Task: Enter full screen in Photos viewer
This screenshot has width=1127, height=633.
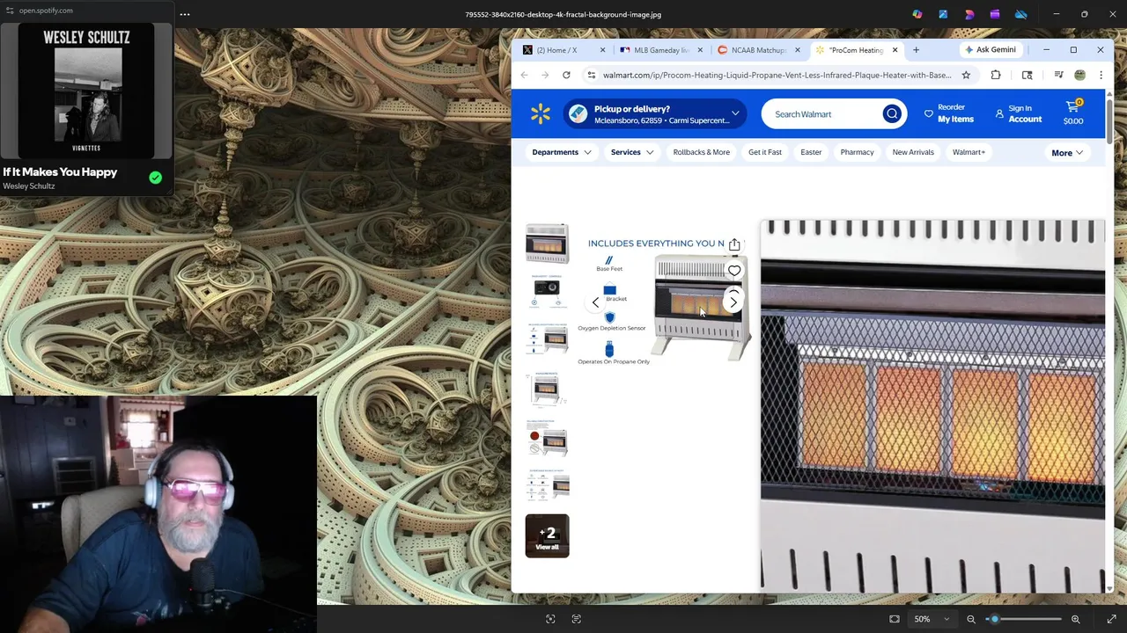Action: (x=1111, y=619)
